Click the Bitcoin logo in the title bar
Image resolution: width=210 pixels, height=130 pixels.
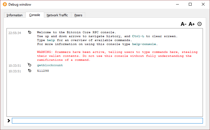click(5, 4)
